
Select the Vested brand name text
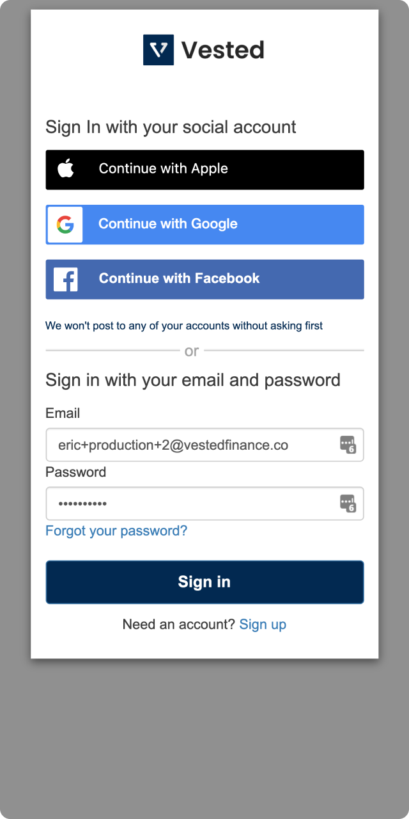222,50
